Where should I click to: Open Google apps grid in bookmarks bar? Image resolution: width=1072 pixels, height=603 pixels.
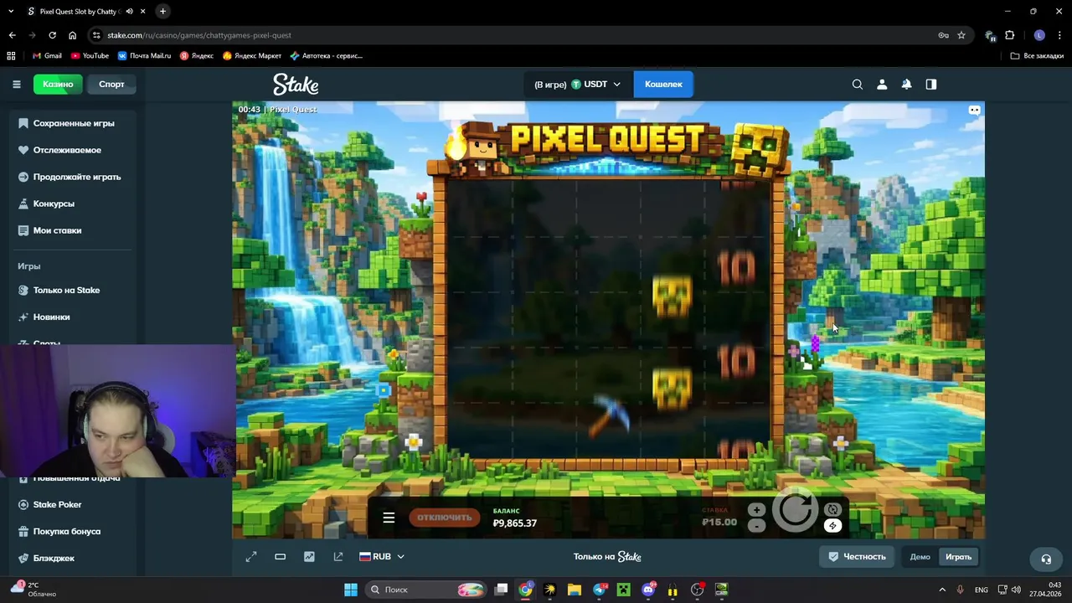[x=11, y=56]
